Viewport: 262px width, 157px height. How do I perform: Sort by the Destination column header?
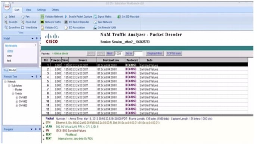tap(111, 60)
